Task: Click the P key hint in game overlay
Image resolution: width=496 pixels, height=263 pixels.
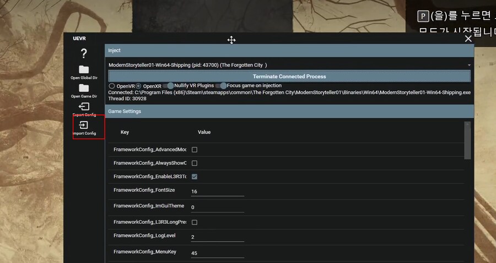Action: 423,16
